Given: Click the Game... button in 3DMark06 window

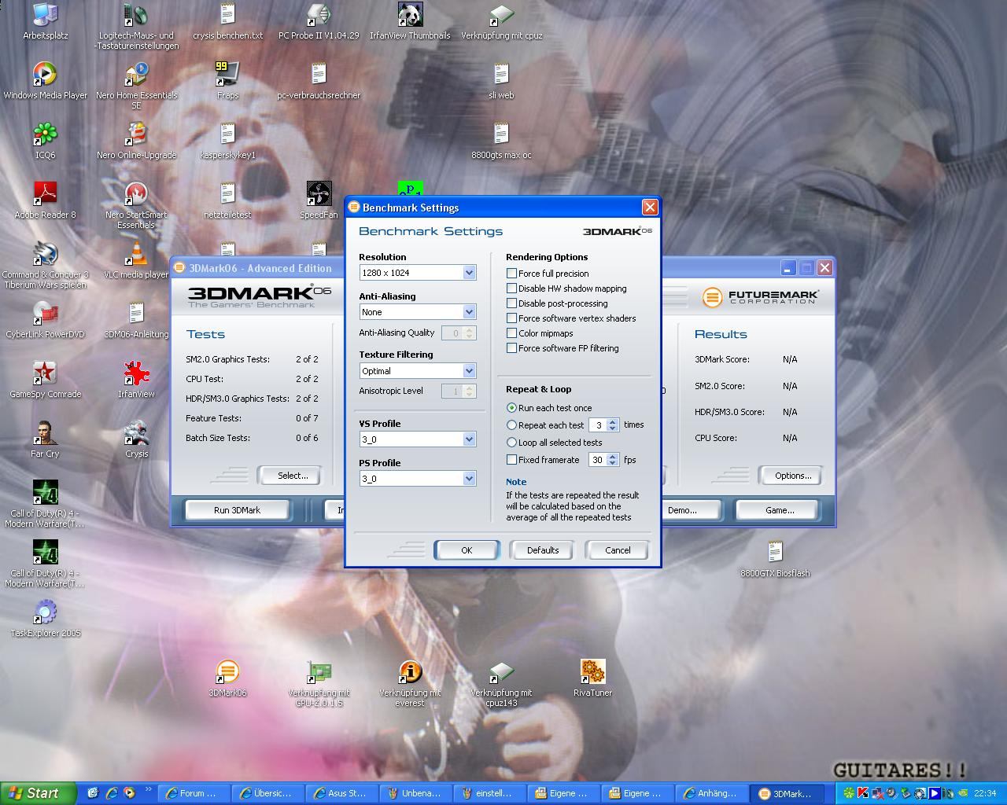Looking at the screenshot, I should point(780,510).
